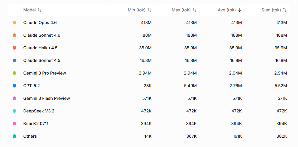Click the Sum (tok) header label
298x147 pixels.
point(271,10)
